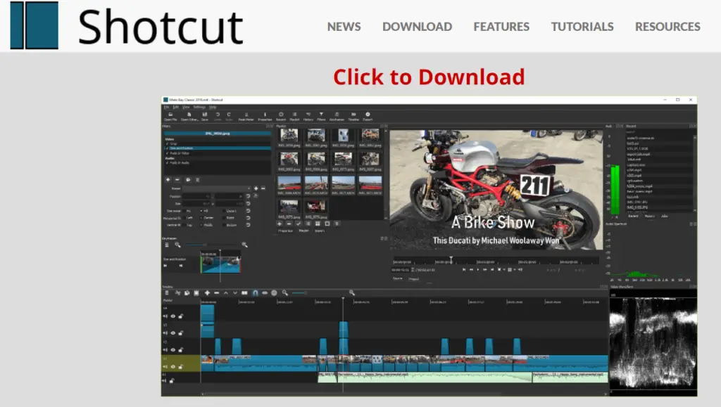Disable the Size and Position filter checkbox

[168, 148]
